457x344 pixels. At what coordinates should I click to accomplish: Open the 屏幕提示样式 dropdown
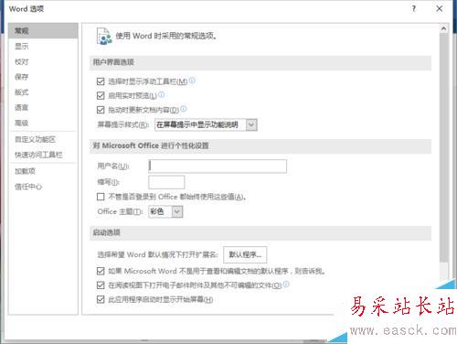tap(206, 124)
